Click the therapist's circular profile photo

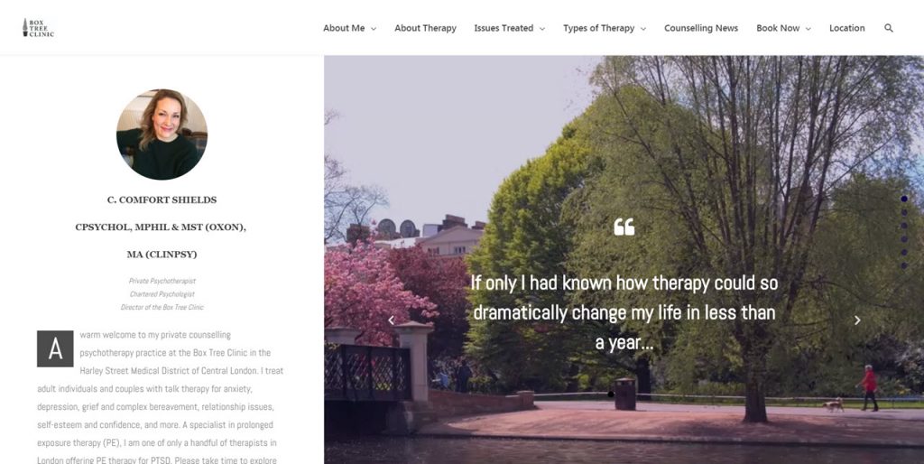tap(162, 134)
